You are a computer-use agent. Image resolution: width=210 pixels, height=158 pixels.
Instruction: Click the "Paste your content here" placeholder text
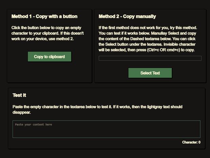pyautogui.click(x=33, y=125)
